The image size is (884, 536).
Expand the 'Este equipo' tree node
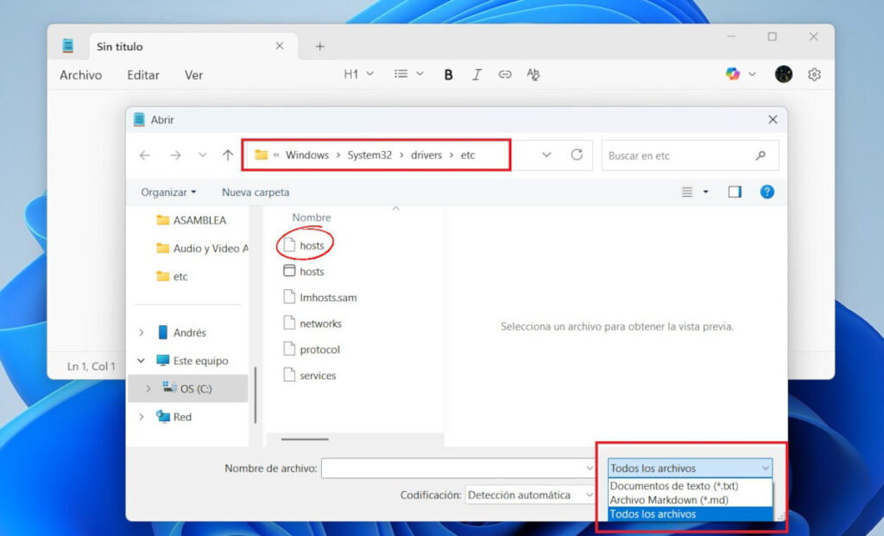[142, 360]
